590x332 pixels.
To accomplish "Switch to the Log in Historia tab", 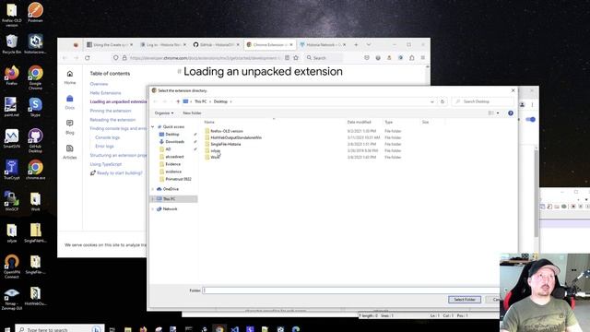I will click(163, 45).
